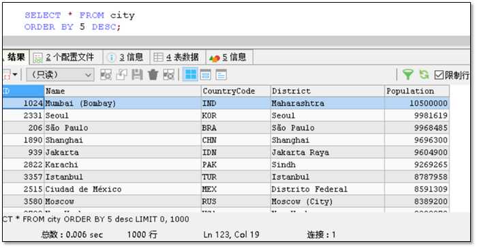Select the population cell 9696300

click(417, 140)
